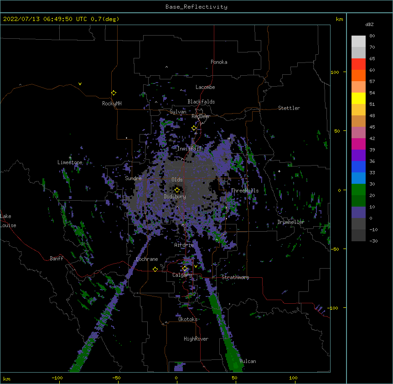
Task: Click the white asterisk above Limestone label
Action: pyautogui.click(x=70, y=158)
